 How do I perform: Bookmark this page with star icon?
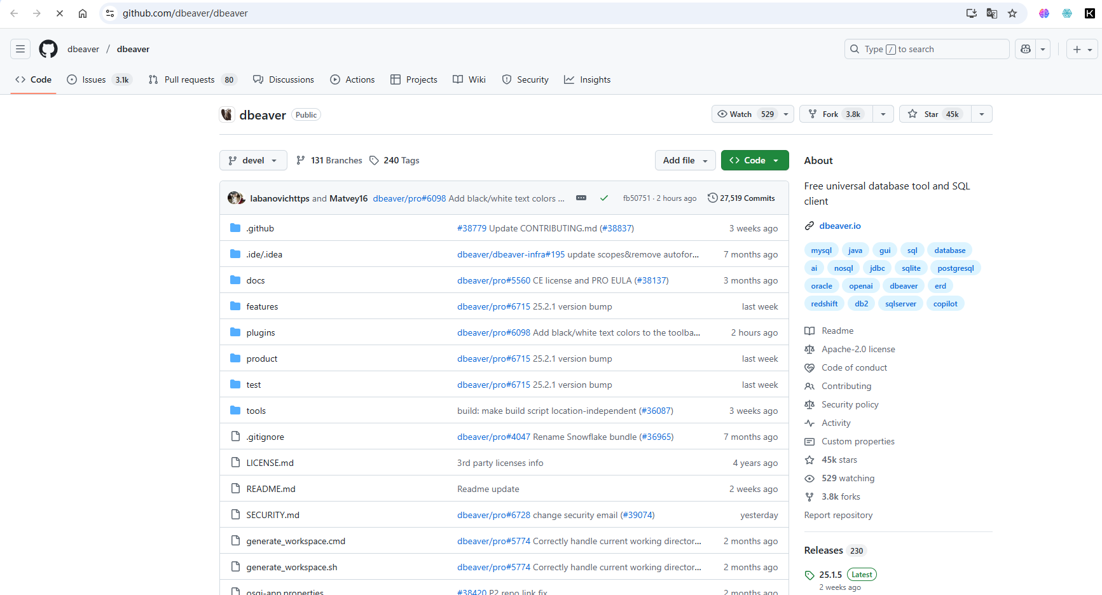[x=1012, y=13]
